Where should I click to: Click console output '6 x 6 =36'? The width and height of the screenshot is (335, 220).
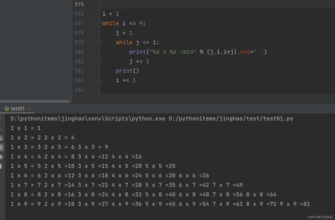tap(194, 176)
